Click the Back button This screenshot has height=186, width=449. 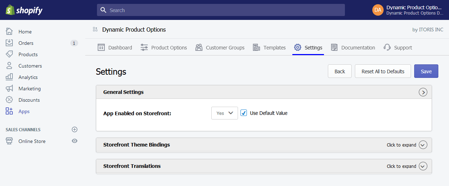pos(340,71)
